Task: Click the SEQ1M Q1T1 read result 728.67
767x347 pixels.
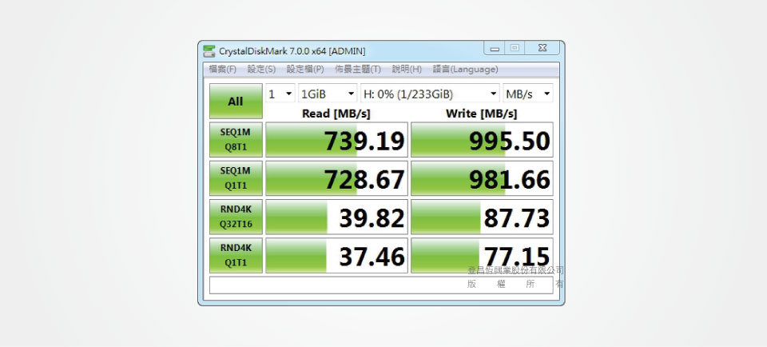Action: (336, 178)
